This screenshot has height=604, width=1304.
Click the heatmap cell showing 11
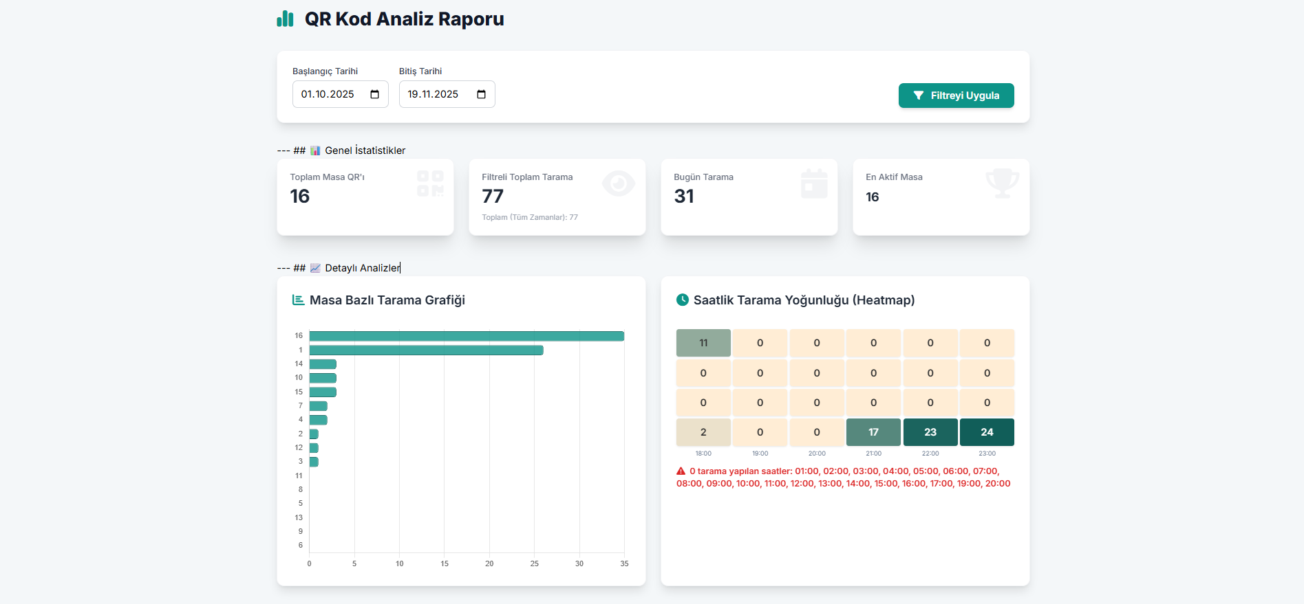(703, 343)
